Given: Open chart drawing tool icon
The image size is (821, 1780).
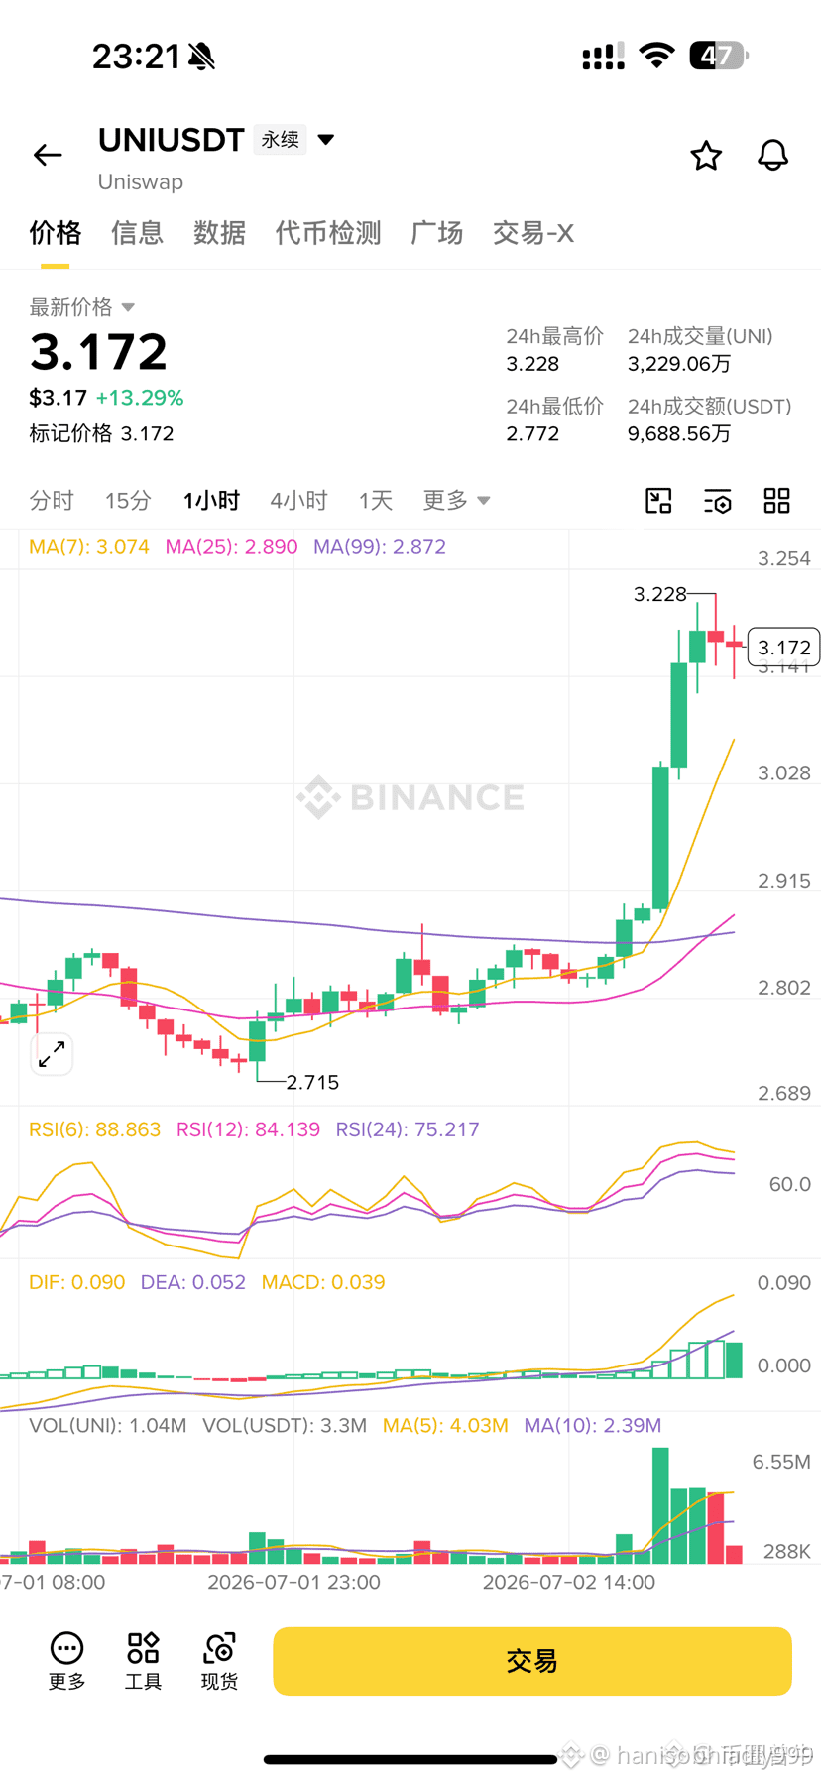Looking at the screenshot, I should 658,501.
